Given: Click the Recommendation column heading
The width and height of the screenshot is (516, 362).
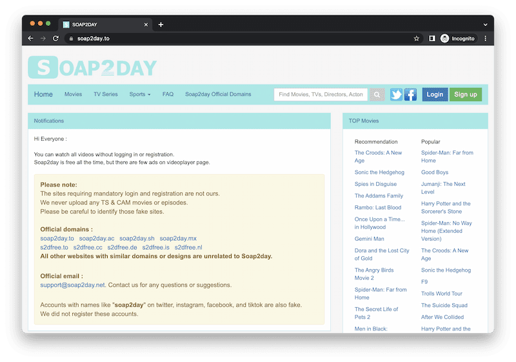Looking at the screenshot, I should (376, 141).
